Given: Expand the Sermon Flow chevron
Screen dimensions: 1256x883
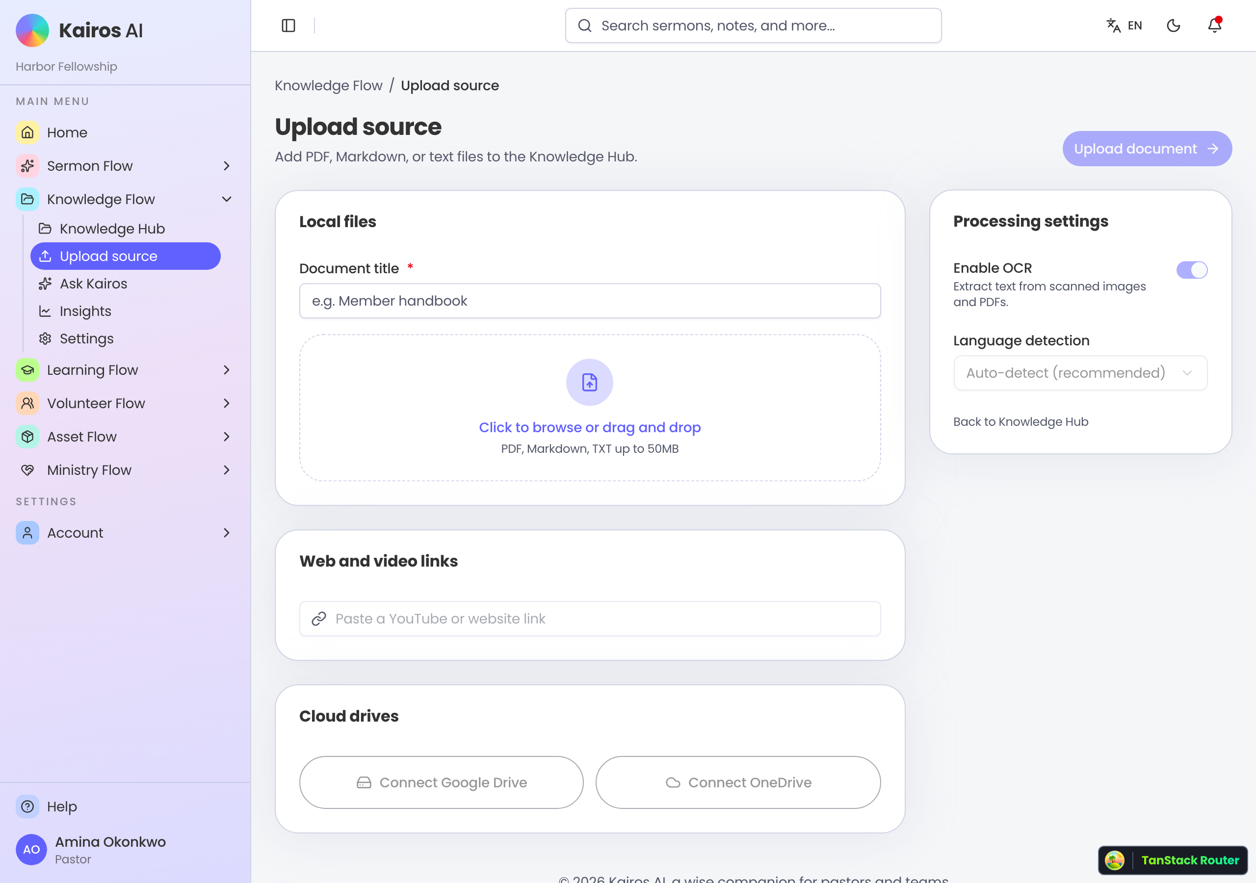Looking at the screenshot, I should (227, 166).
